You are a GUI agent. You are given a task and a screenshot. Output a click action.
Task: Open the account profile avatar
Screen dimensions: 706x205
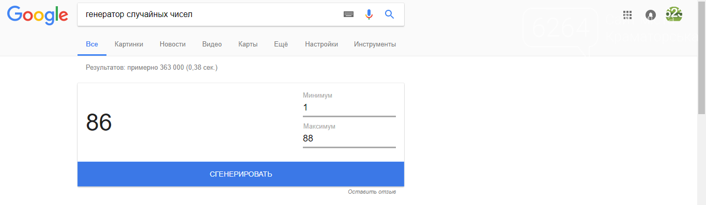[674, 14]
